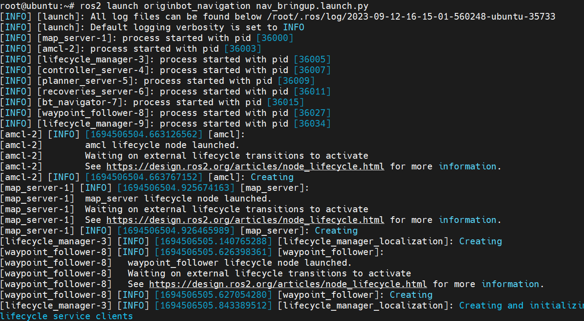This screenshot has width=584, height=321.
Task: Click 'Creating' after the [map_server] tag
Action: pyautogui.click(x=336, y=230)
